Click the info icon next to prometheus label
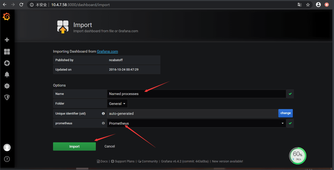The height and width of the screenshot is (170, 334). pos(103,123)
